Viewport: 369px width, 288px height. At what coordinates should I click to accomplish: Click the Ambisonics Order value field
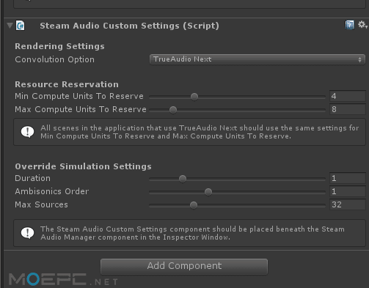pos(348,191)
